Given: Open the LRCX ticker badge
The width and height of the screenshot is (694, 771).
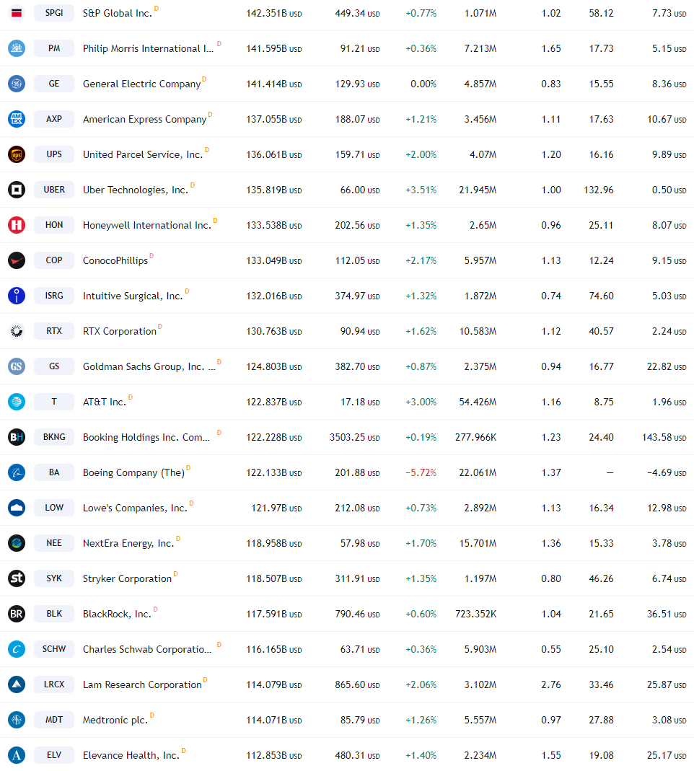Looking at the screenshot, I should (x=54, y=684).
